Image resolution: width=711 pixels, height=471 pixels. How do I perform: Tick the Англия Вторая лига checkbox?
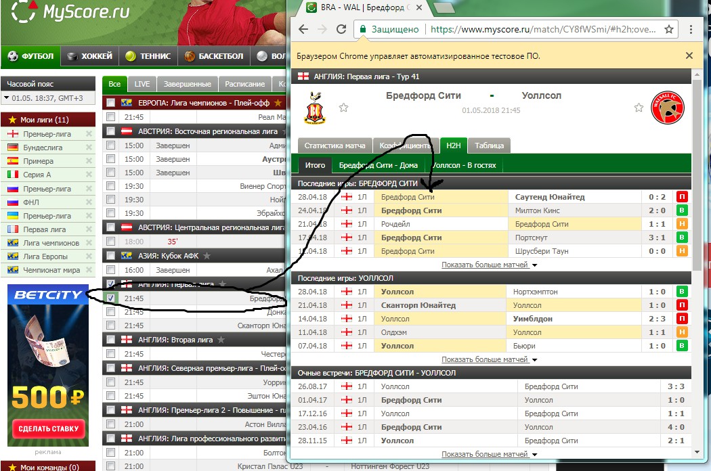110,340
